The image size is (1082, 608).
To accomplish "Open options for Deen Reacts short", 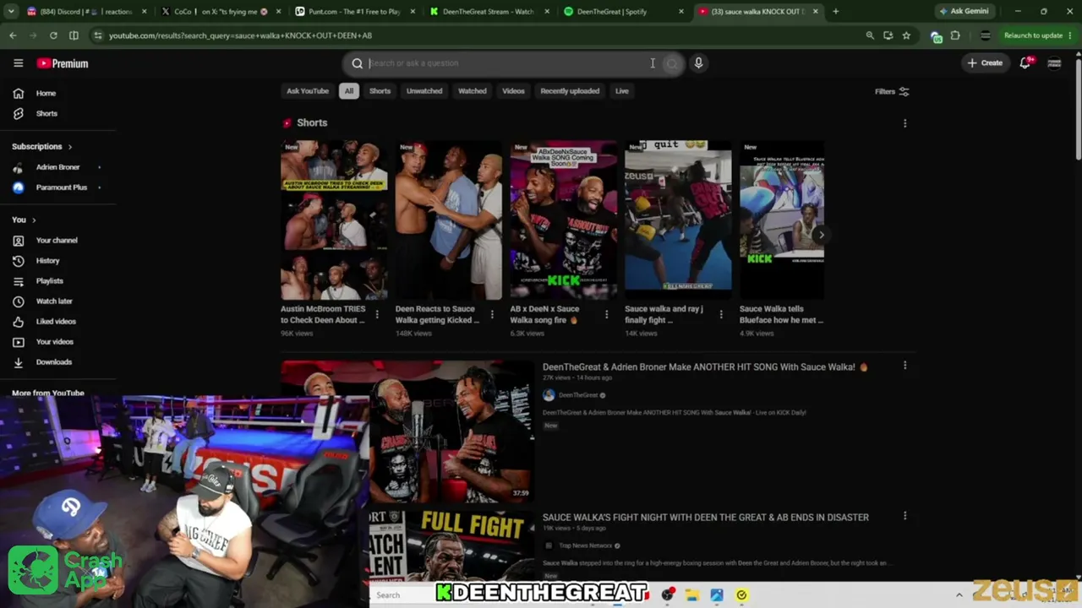I will pyautogui.click(x=492, y=314).
